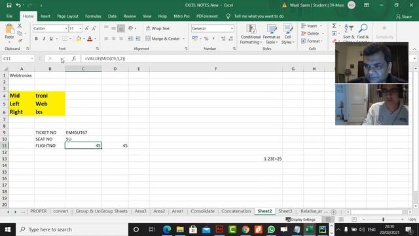Cut the selection with the scissors icon
419x236 pixels.
click(20, 26)
